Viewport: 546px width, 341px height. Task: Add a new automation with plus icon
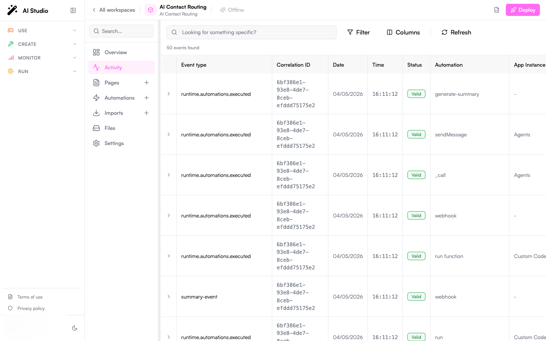click(x=146, y=98)
